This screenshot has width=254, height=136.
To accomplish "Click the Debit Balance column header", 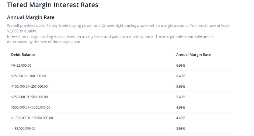I will (x=23, y=55).
